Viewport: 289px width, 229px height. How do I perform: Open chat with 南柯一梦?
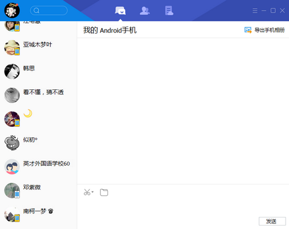pos(39,215)
